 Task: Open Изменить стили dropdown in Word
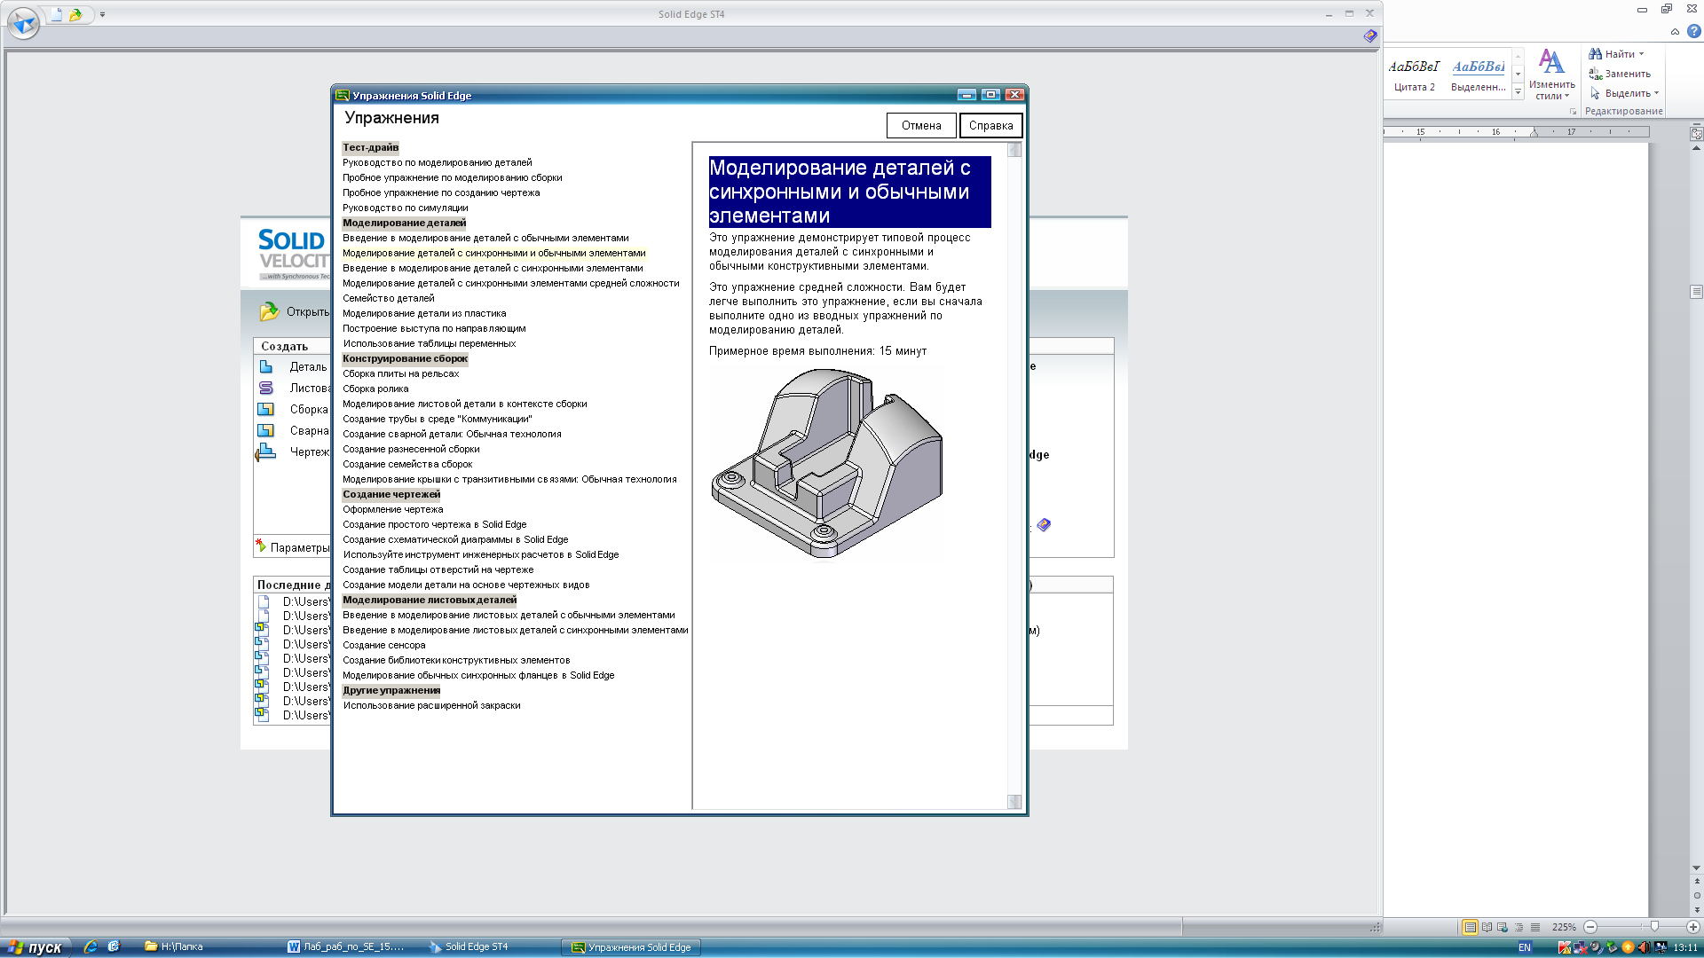(1551, 75)
